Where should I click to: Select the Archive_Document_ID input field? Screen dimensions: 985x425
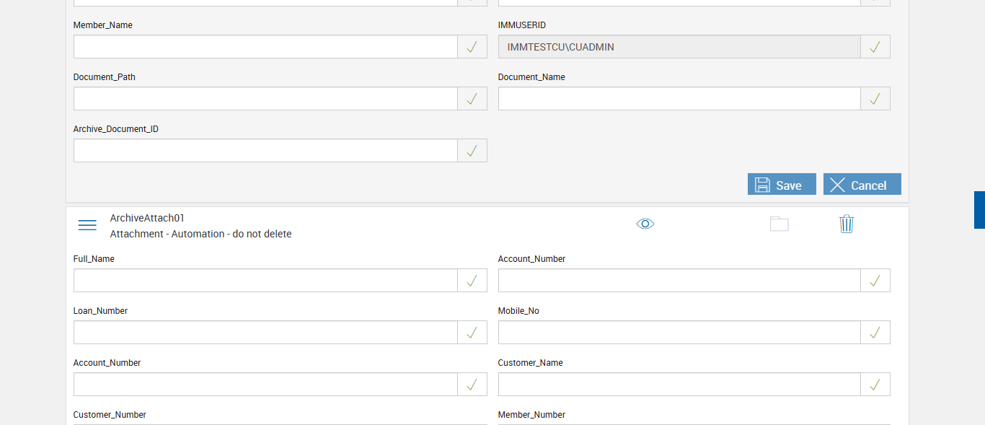point(265,151)
